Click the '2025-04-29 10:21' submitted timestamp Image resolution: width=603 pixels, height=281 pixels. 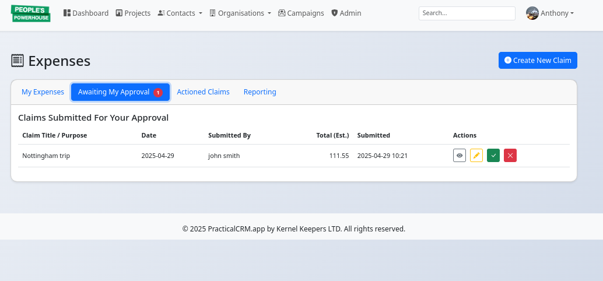click(382, 156)
